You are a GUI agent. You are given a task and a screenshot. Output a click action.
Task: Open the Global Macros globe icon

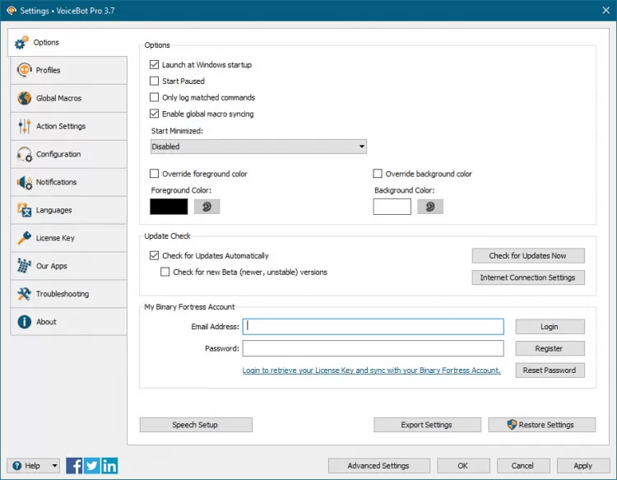pyautogui.click(x=24, y=99)
